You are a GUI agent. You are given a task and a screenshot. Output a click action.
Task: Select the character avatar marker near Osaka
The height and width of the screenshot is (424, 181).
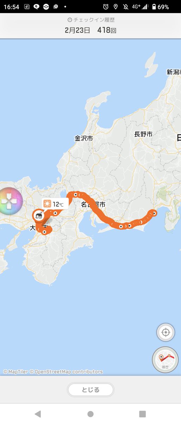39,215
